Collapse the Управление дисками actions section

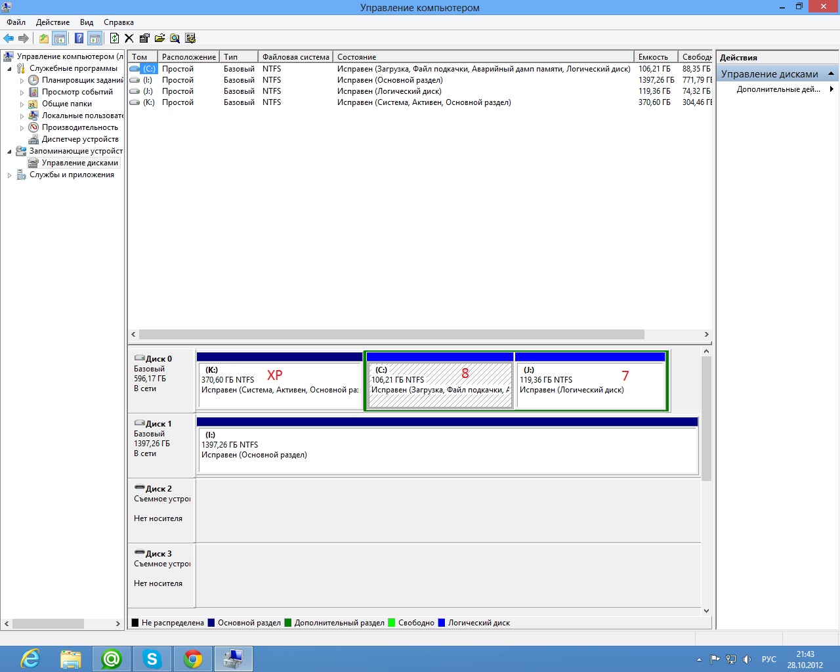coord(831,73)
